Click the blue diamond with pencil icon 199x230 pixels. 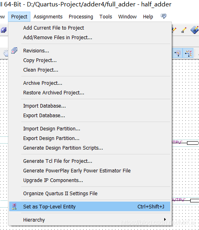(x=195, y=30)
